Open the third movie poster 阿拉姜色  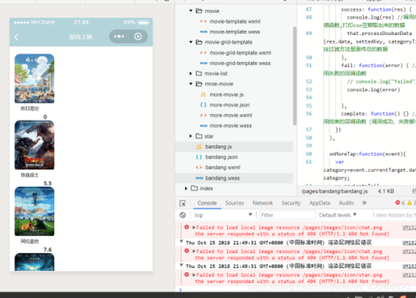(34, 211)
